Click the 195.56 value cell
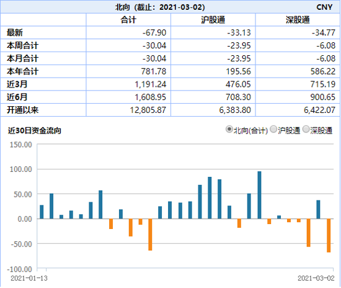 point(238,71)
